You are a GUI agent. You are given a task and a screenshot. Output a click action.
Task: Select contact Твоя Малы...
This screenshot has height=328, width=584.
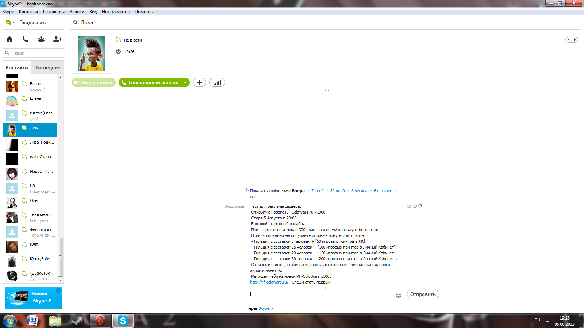point(30,218)
